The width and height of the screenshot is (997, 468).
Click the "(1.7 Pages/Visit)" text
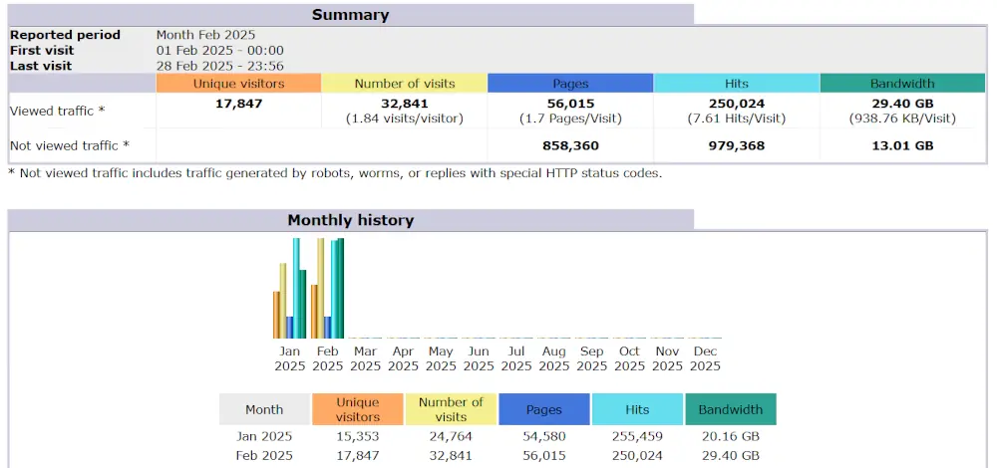[570, 118]
